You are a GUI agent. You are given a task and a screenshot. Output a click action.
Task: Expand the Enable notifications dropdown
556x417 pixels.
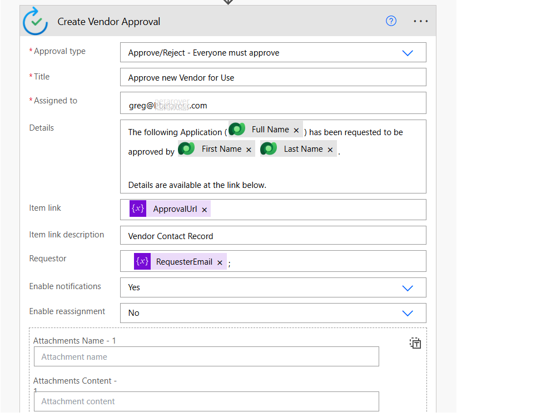[x=407, y=287]
